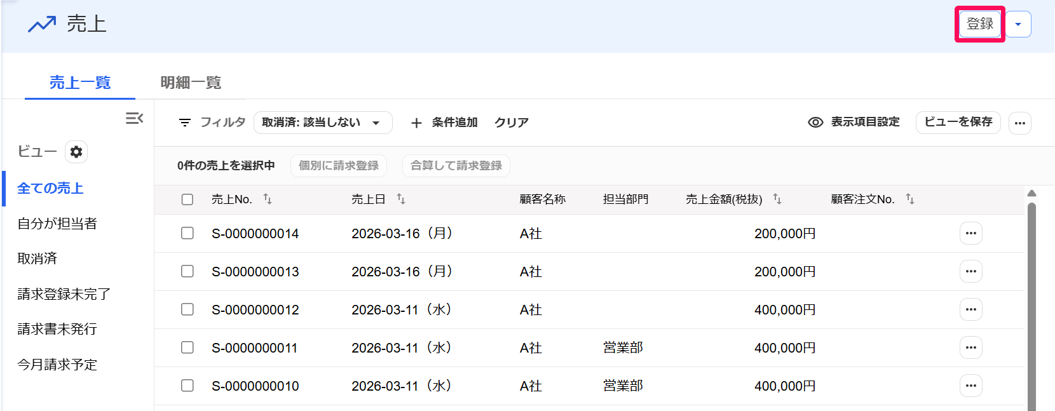Select 取消済 view
This screenshot has width=1055, height=411.
pyautogui.click(x=37, y=259)
